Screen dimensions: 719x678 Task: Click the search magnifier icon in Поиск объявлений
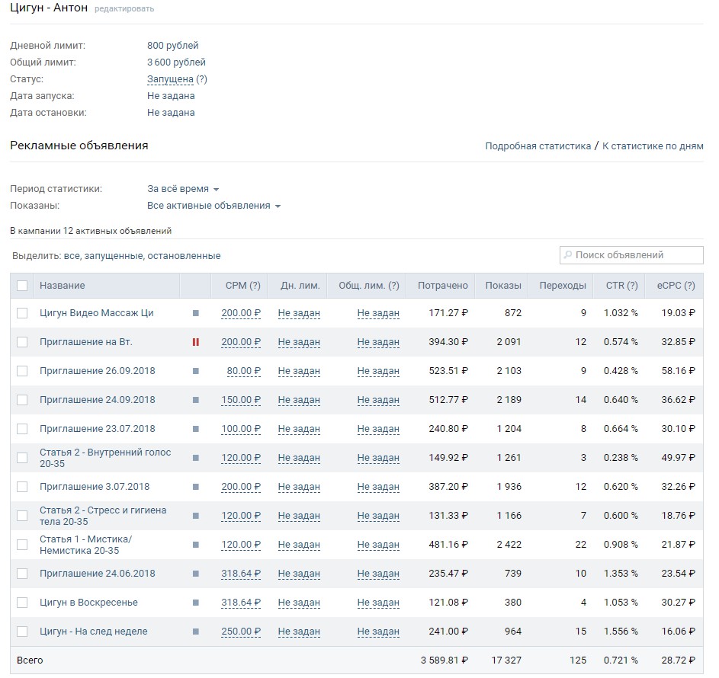(x=568, y=254)
